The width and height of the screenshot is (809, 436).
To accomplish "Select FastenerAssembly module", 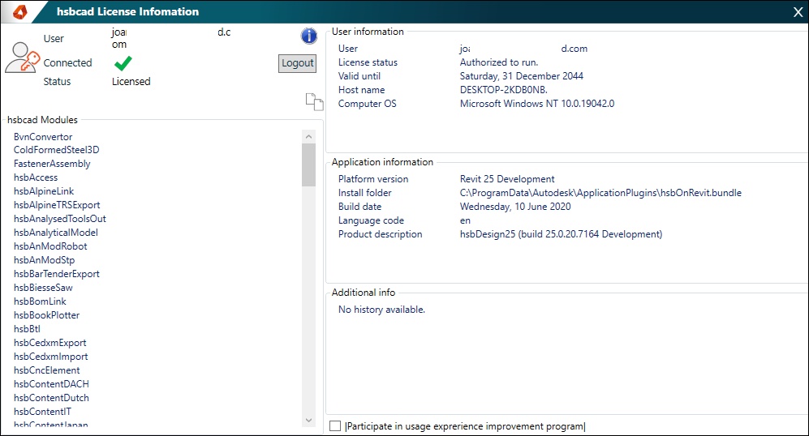I will 52,164.
